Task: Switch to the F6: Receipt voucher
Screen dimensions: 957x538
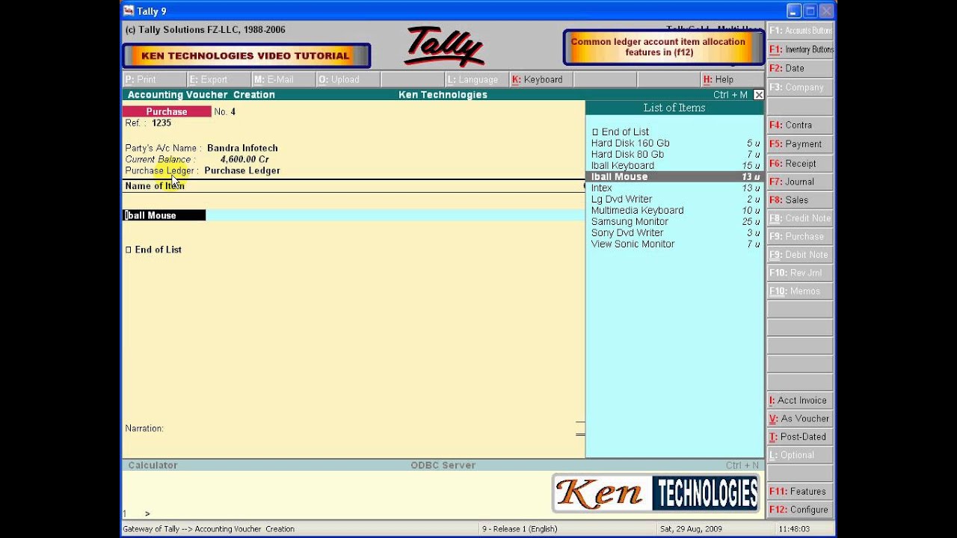Action: tap(800, 163)
